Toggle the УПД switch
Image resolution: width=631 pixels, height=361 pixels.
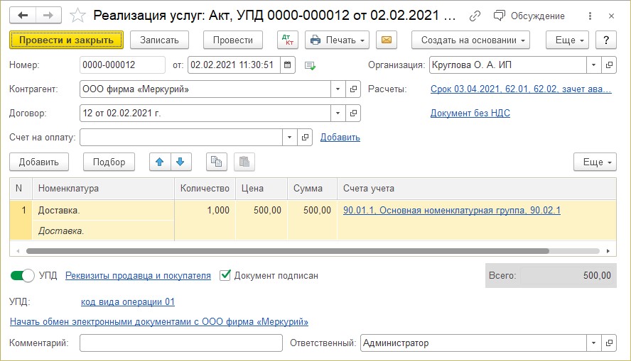tap(23, 275)
